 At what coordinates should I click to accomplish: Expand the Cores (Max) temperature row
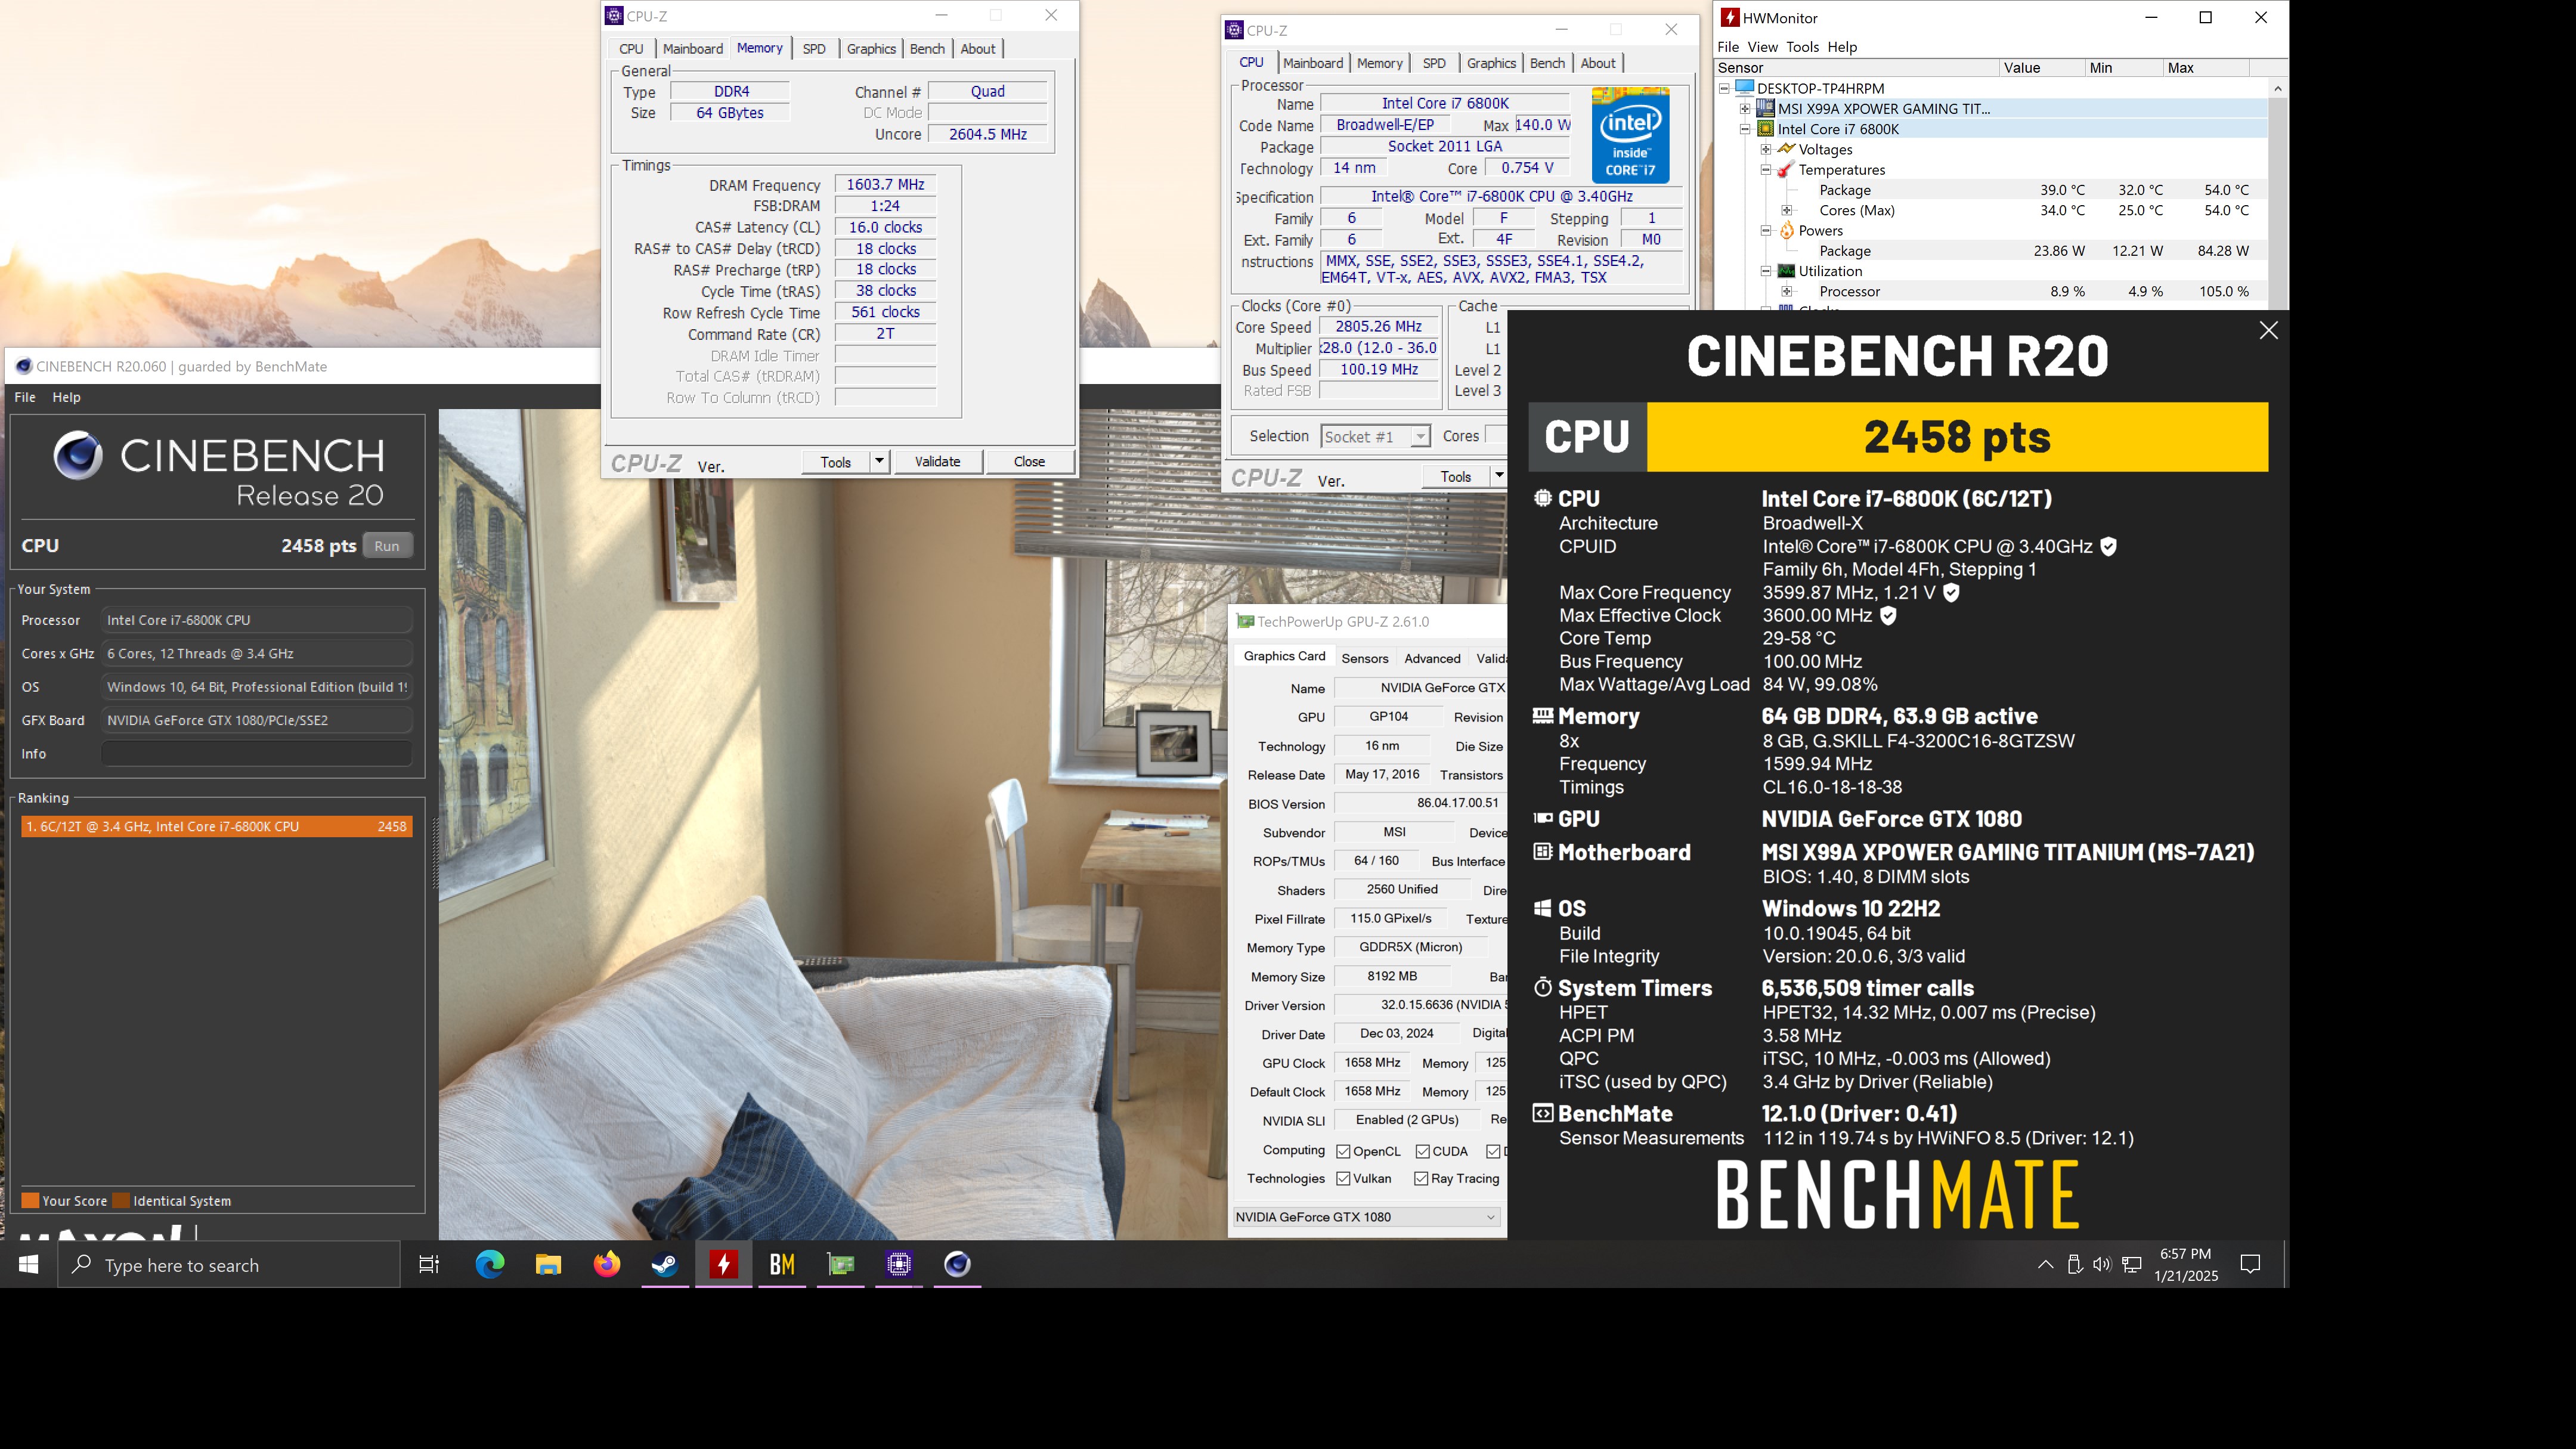1787,210
